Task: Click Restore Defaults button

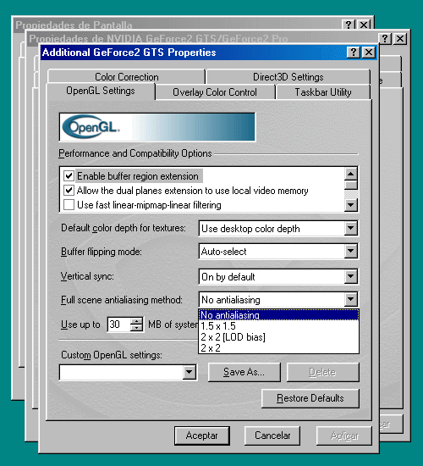Action: (310, 398)
